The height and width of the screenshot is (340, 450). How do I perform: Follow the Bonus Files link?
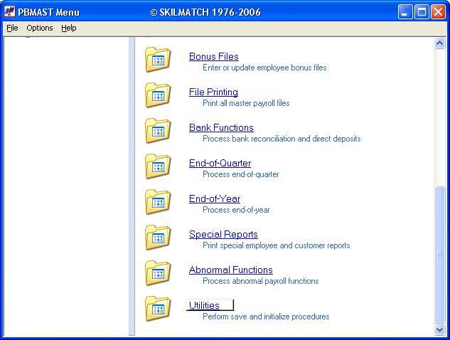point(214,56)
